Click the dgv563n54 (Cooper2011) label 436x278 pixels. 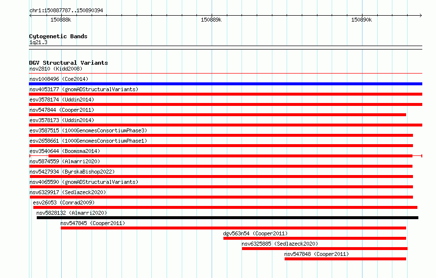255,233
